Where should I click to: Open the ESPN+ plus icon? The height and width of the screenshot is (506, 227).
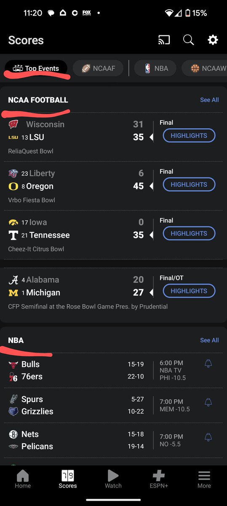[159, 476]
